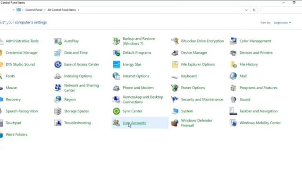Open Taskbar and Navigation icon
The height and width of the screenshot is (170, 302).
pyautogui.click(x=233, y=111)
